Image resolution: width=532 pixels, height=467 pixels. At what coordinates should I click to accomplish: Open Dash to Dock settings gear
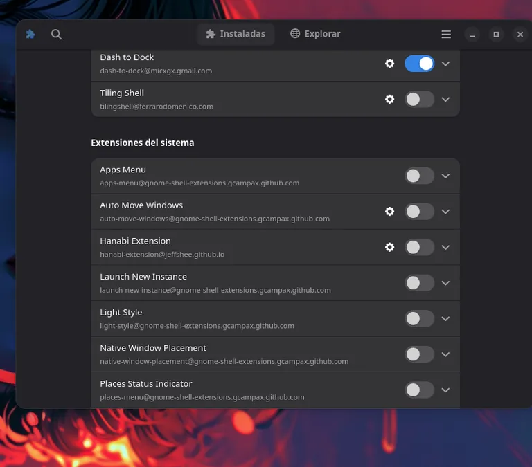pyautogui.click(x=389, y=64)
